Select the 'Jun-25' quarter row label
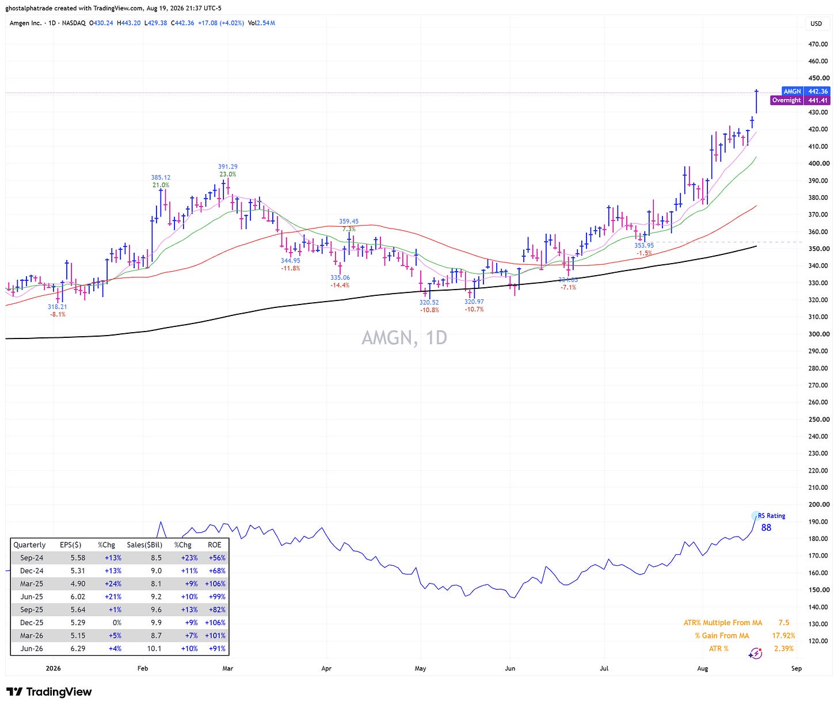838x708 pixels. tap(32, 597)
